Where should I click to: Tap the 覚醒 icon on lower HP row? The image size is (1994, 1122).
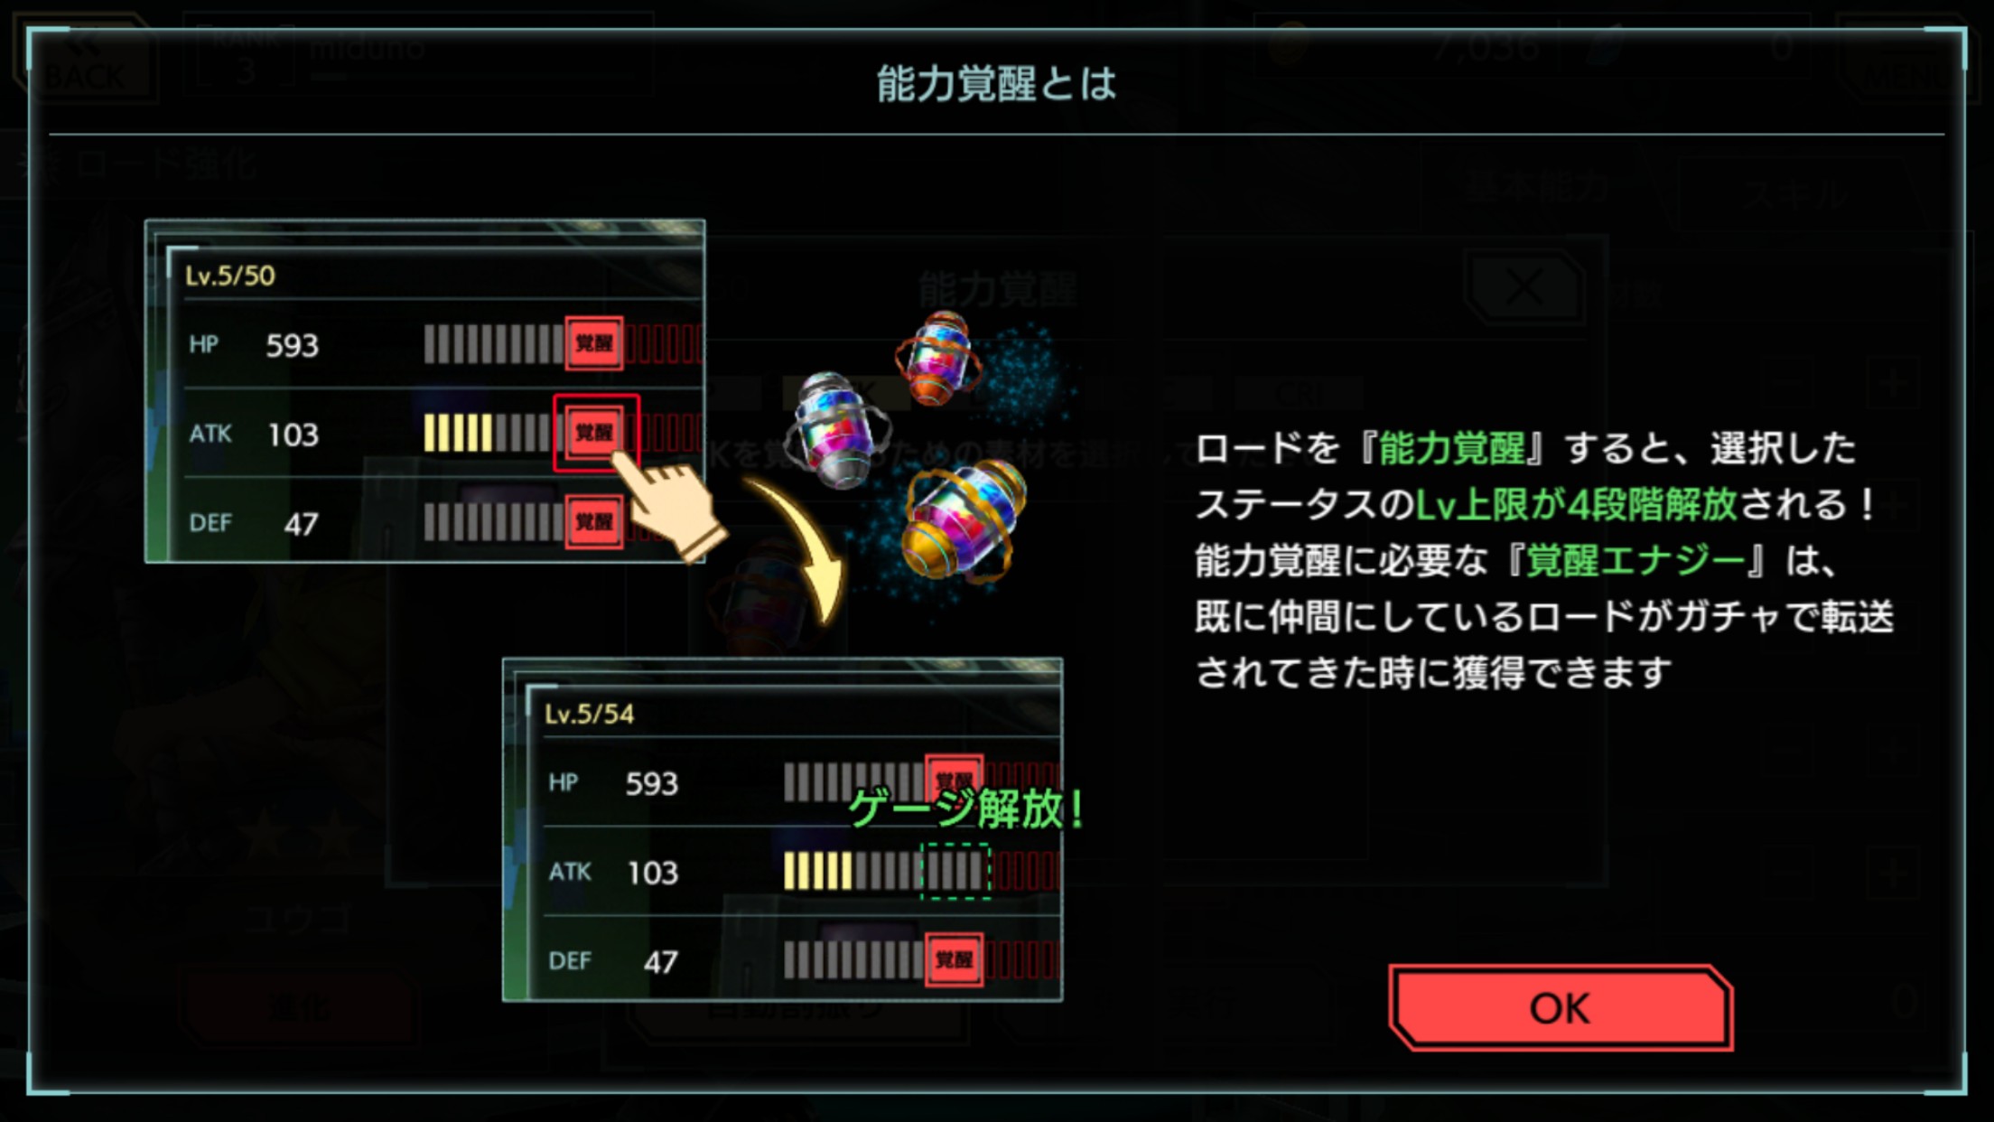coord(954,774)
